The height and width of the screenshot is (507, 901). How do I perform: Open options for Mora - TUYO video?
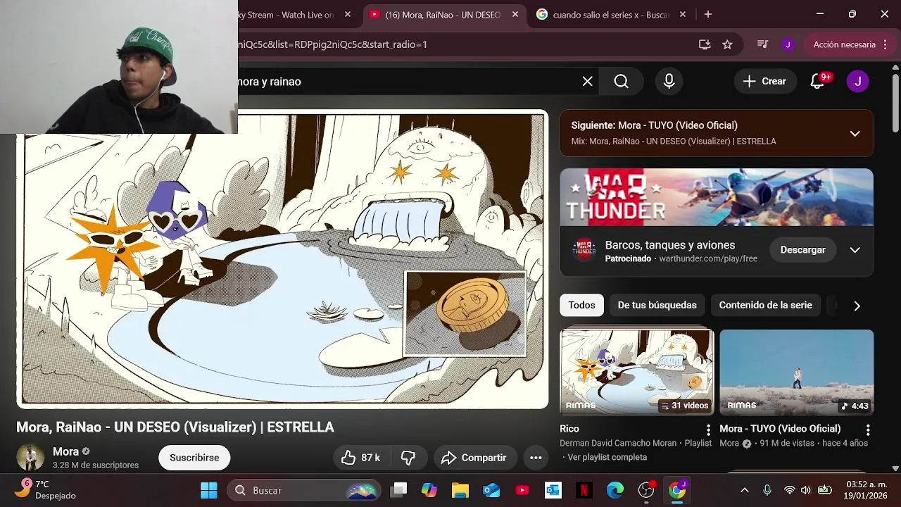[868, 430]
